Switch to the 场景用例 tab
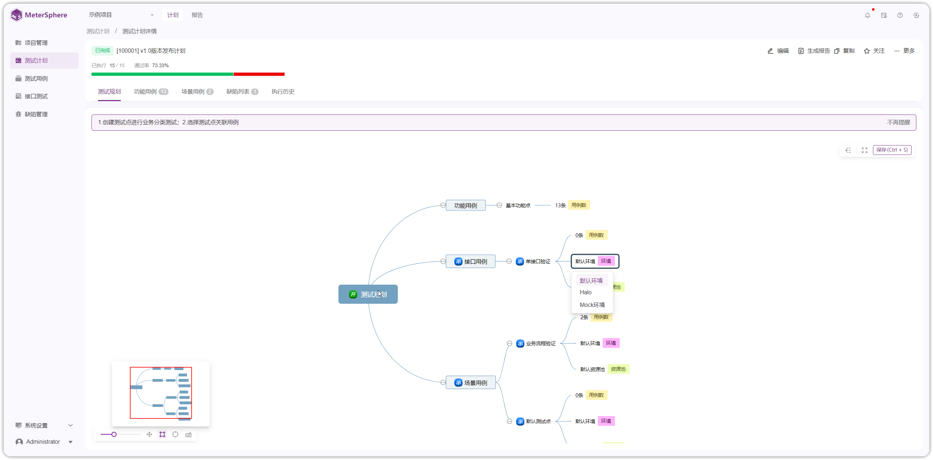 click(x=197, y=91)
